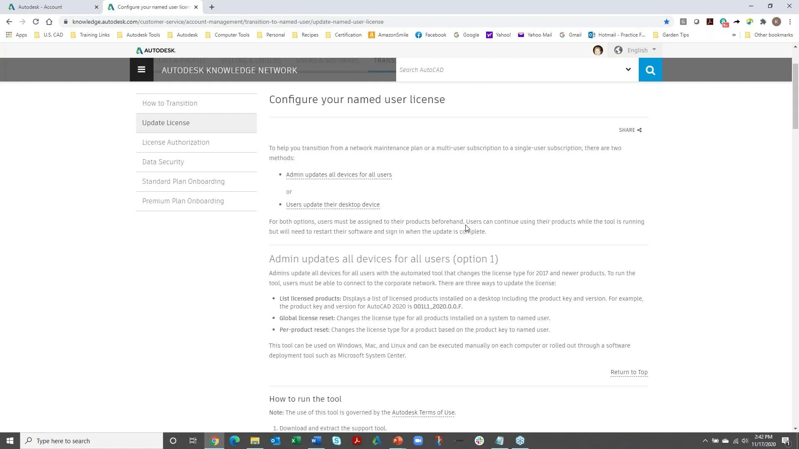This screenshot has height=449, width=799.
Task: Show hidden system tray icons
Action: click(x=705, y=441)
